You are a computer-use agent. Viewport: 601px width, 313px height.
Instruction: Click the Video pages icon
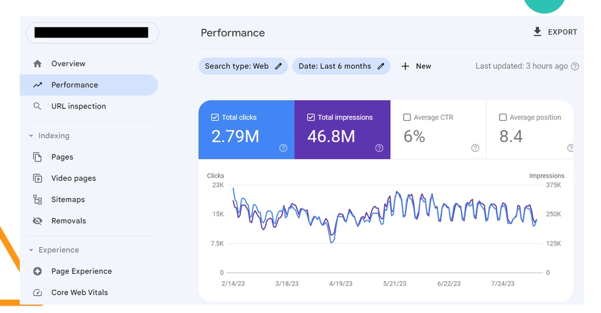pos(38,178)
